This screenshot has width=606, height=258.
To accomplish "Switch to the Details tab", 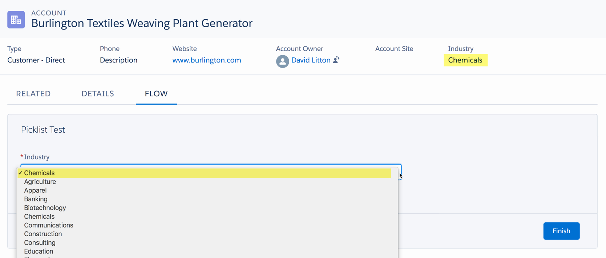I will [x=98, y=94].
